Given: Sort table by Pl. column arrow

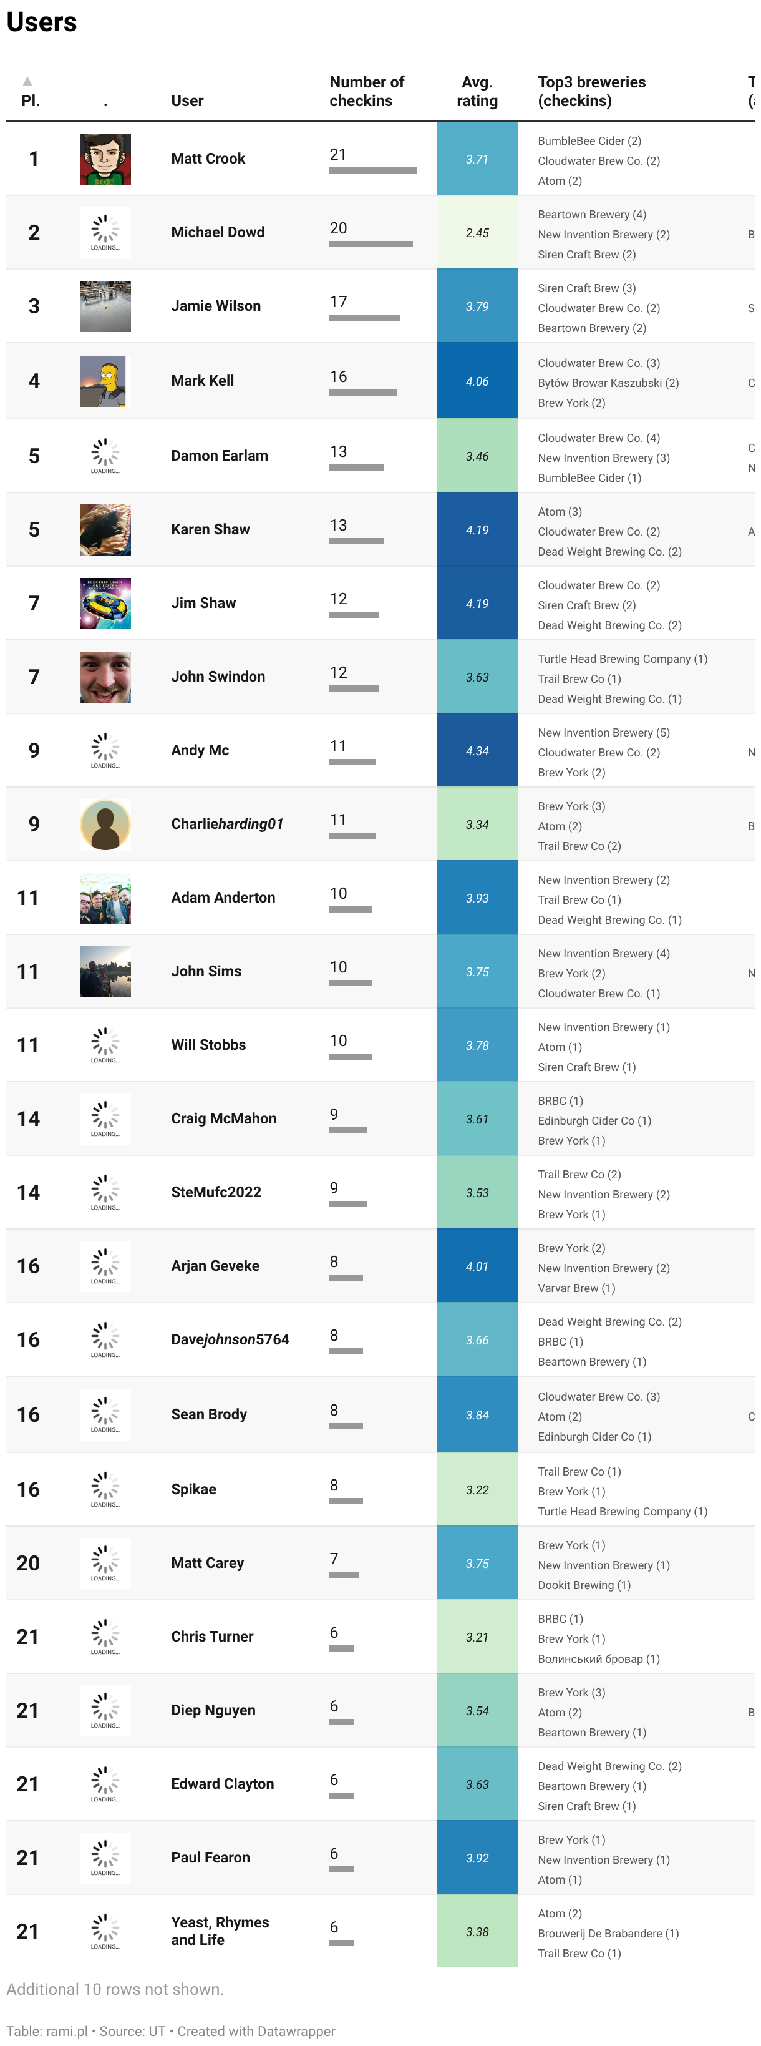Looking at the screenshot, I should [28, 81].
